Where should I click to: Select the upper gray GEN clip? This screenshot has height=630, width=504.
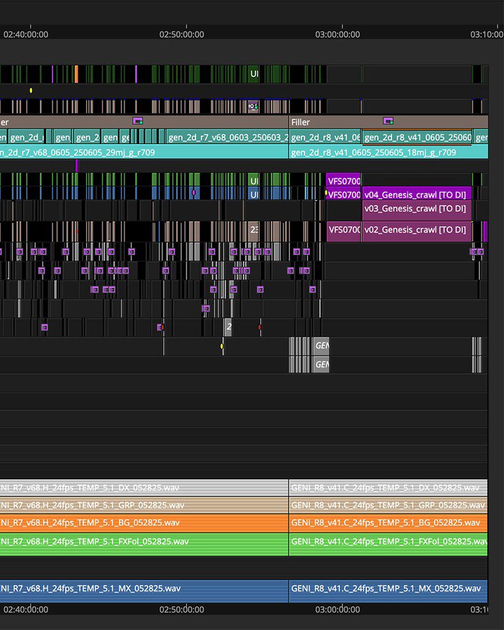point(321,346)
